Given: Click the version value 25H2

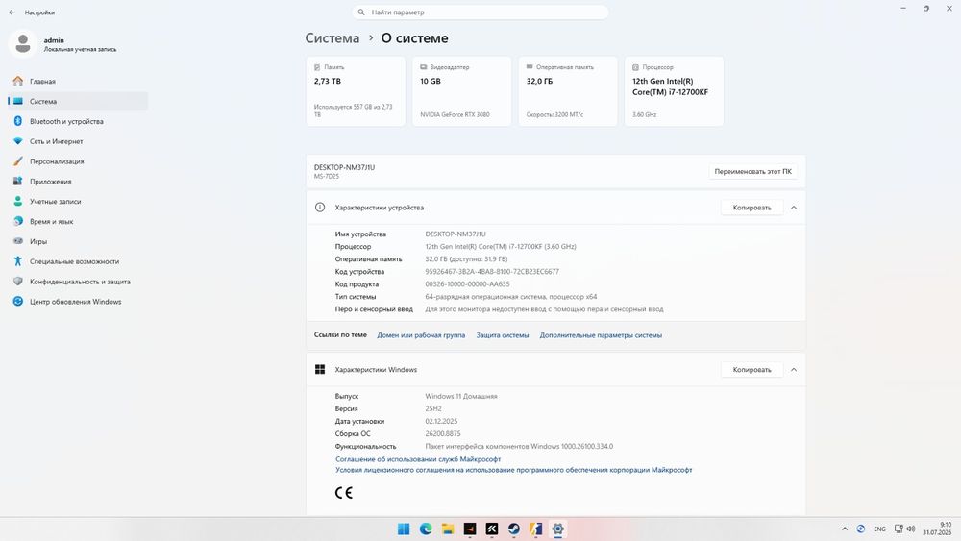Looking at the screenshot, I should 433,408.
